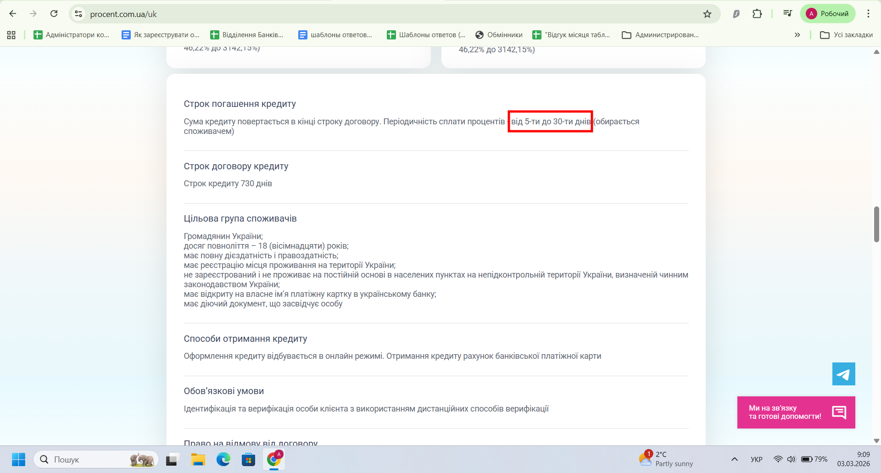This screenshot has height=473, width=881.
Task: Click the taskbar Пошук search box
Action: coord(96,459)
